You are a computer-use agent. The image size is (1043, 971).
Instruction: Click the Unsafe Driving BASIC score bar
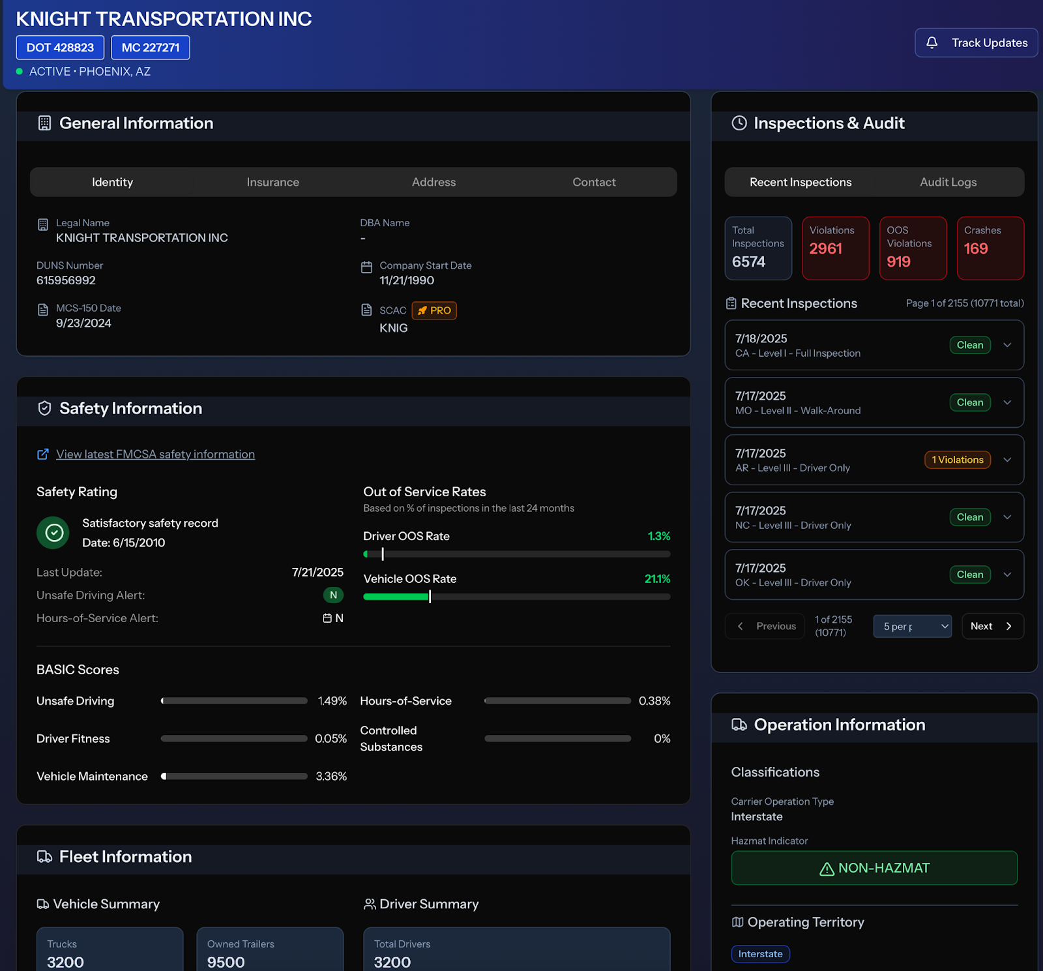(x=234, y=701)
